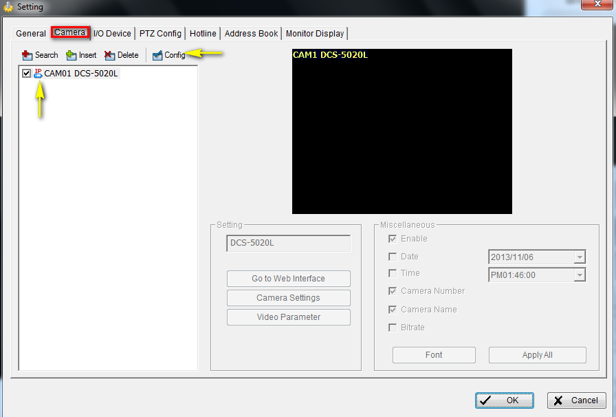616x417 pixels.
Task: Switch to the Monitor Display tab
Action: pos(315,34)
